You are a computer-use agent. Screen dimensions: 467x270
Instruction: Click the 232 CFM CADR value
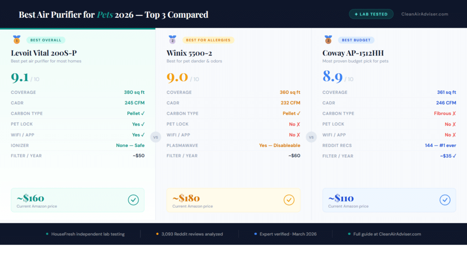click(291, 103)
